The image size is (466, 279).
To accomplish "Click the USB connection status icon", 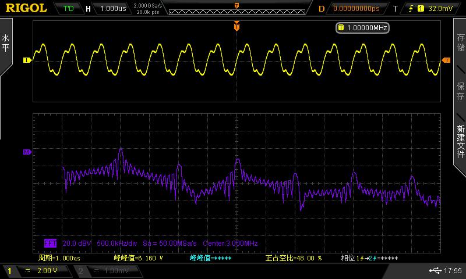I will pos(435,270).
